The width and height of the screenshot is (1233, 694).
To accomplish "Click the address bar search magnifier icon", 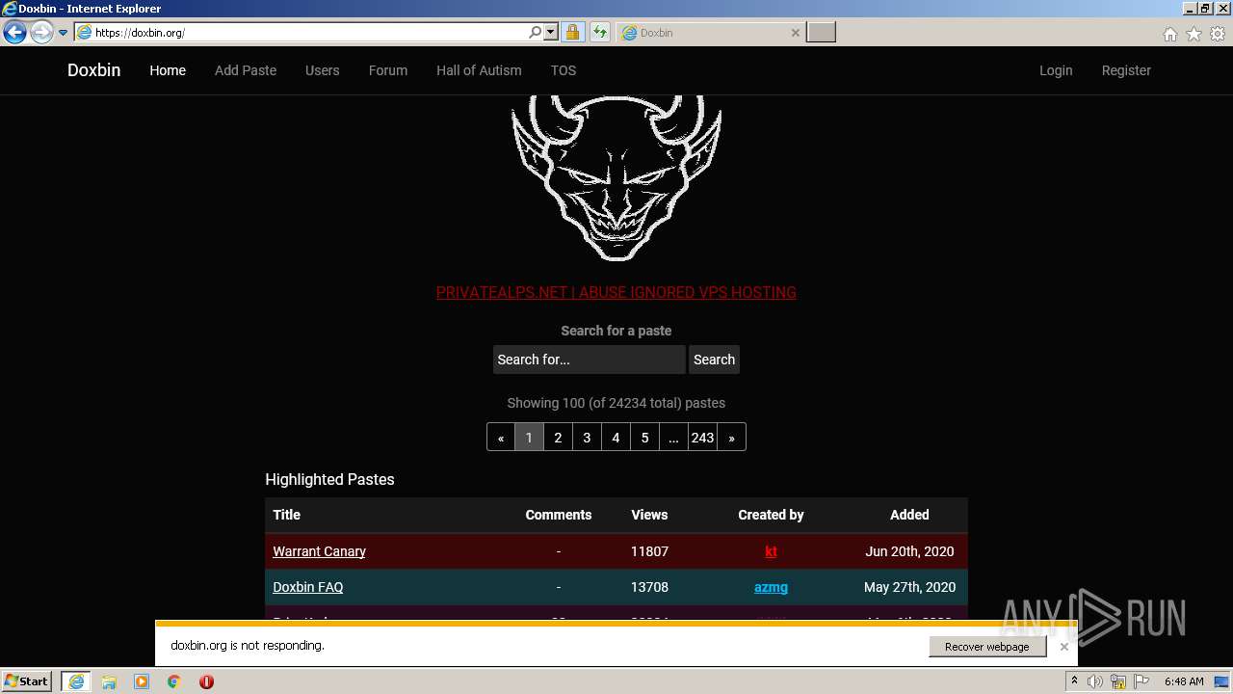I will (x=536, y=32).
